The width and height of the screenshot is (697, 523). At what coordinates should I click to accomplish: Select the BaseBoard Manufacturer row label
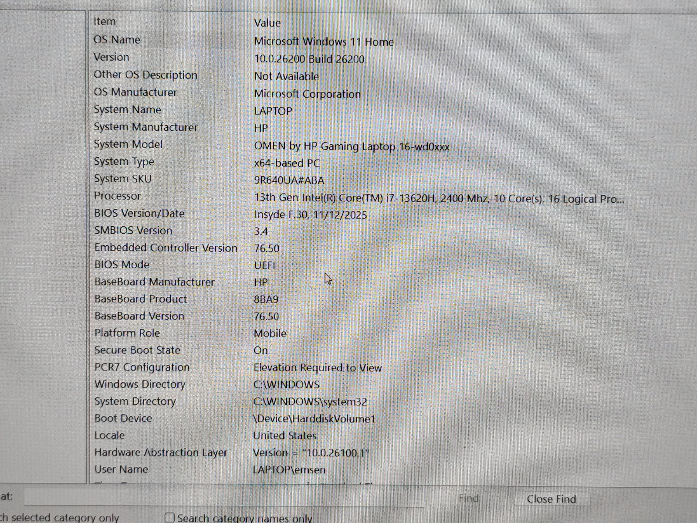(155, 282)
